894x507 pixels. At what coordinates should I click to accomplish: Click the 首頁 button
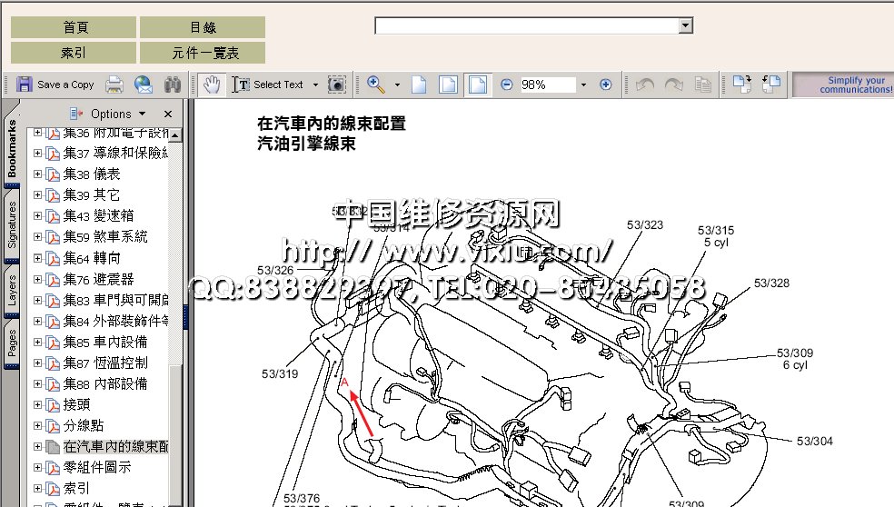click(x=74, y=27)
